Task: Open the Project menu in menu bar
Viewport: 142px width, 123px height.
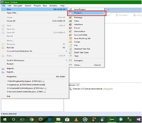Action: point(37,6)
